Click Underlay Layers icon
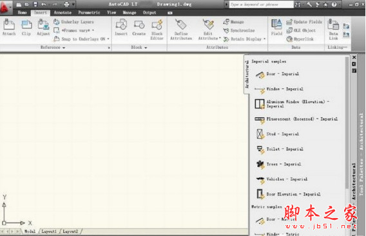The height and width of the screenshot is (236, 366). pyautogui.click(x=56, y=22)
